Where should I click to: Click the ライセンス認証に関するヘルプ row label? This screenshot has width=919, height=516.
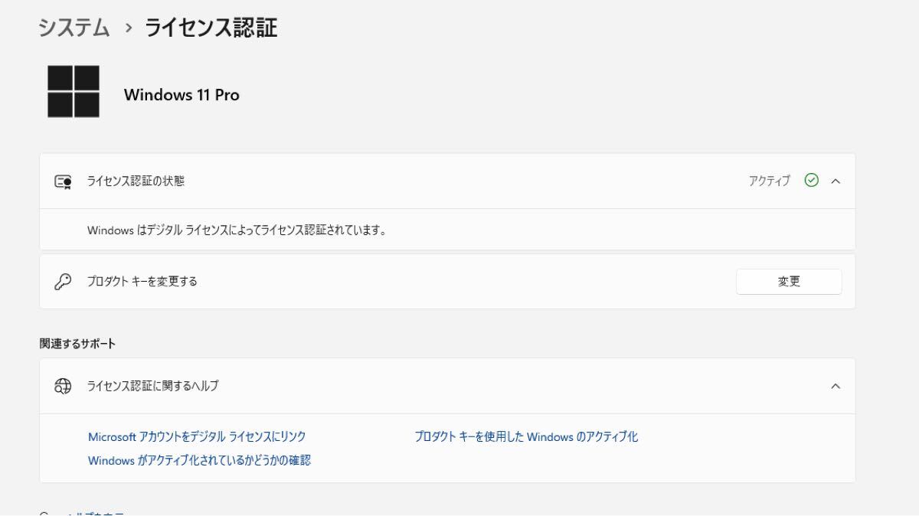[x=153, y=387]
